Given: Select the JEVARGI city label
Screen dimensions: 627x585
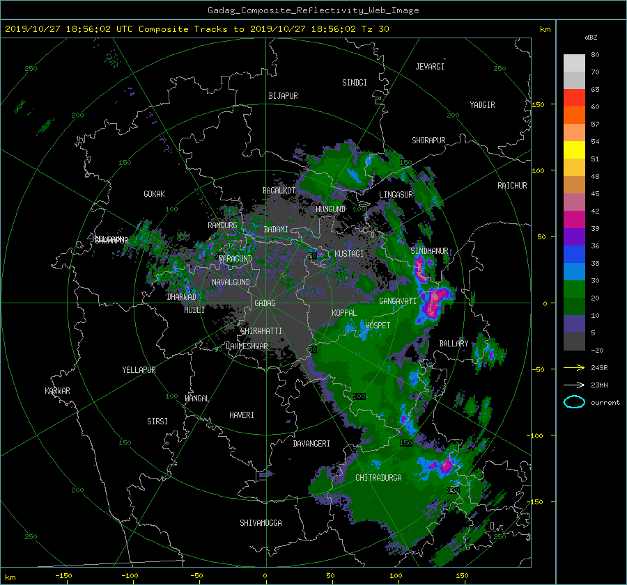Looking at the screenshot, I should pos(430,67).
